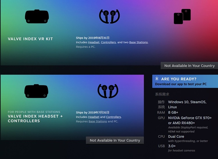Click the download arrow icon beside ARE YOU READY
This screenshot has width=218, height=159.
157,79
